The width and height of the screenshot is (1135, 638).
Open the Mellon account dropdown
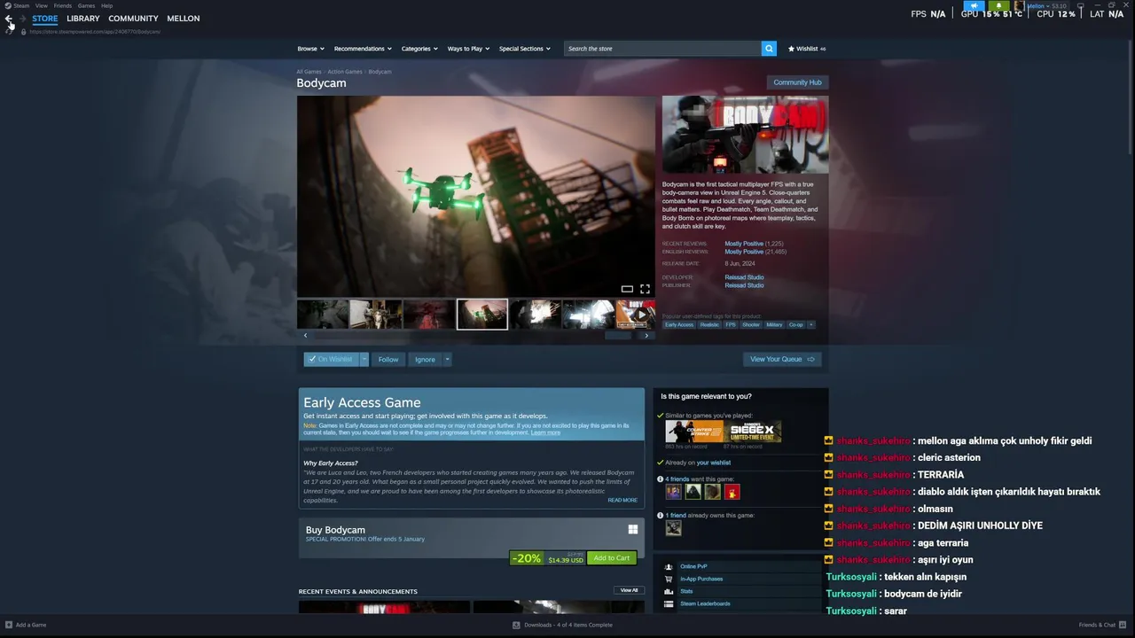[x=1038, y=6]
